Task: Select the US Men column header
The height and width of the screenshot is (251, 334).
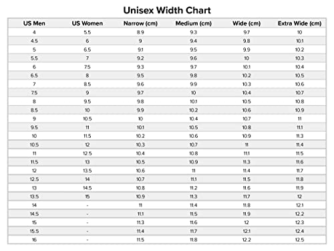Action: pyautogui.click(x=34, y=23)
